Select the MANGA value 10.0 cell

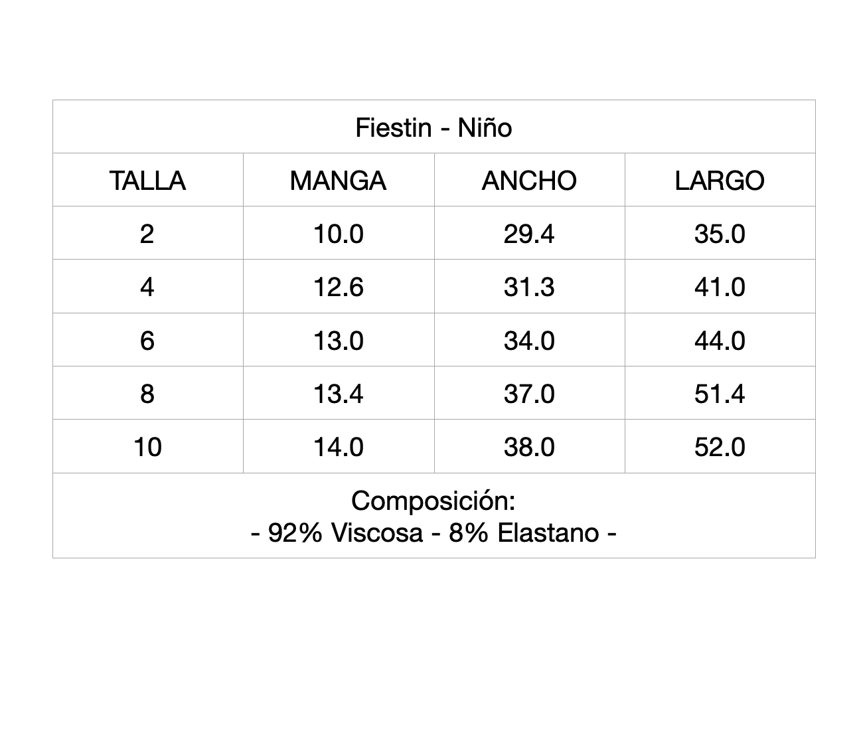339,234
